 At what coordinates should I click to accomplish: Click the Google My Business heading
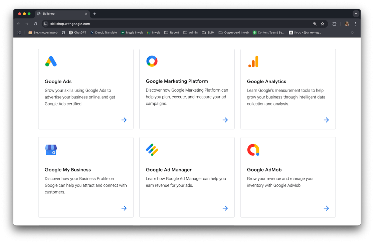click(68, 169)
